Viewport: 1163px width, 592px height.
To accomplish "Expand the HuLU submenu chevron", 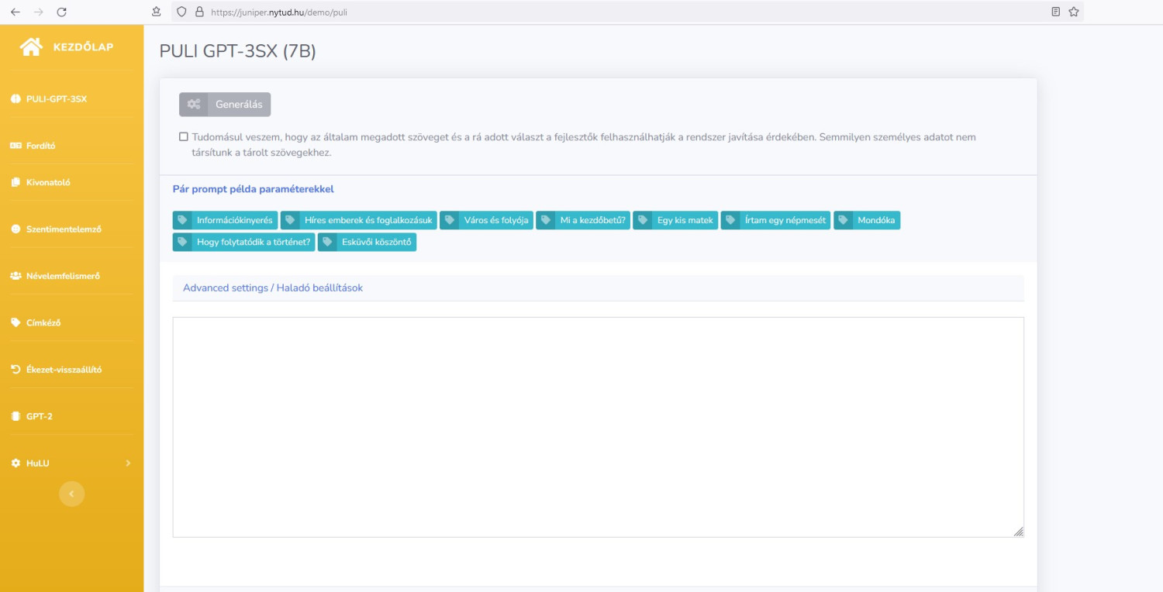I will click(128, 463).
